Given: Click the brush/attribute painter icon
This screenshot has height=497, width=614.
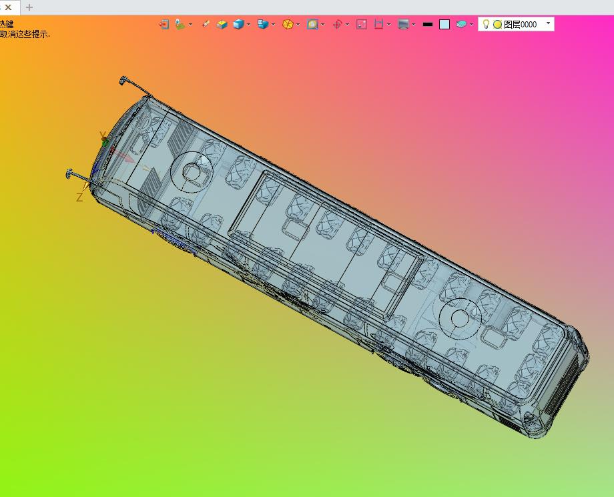Looking at the screenshot, I should pos(206,24).
